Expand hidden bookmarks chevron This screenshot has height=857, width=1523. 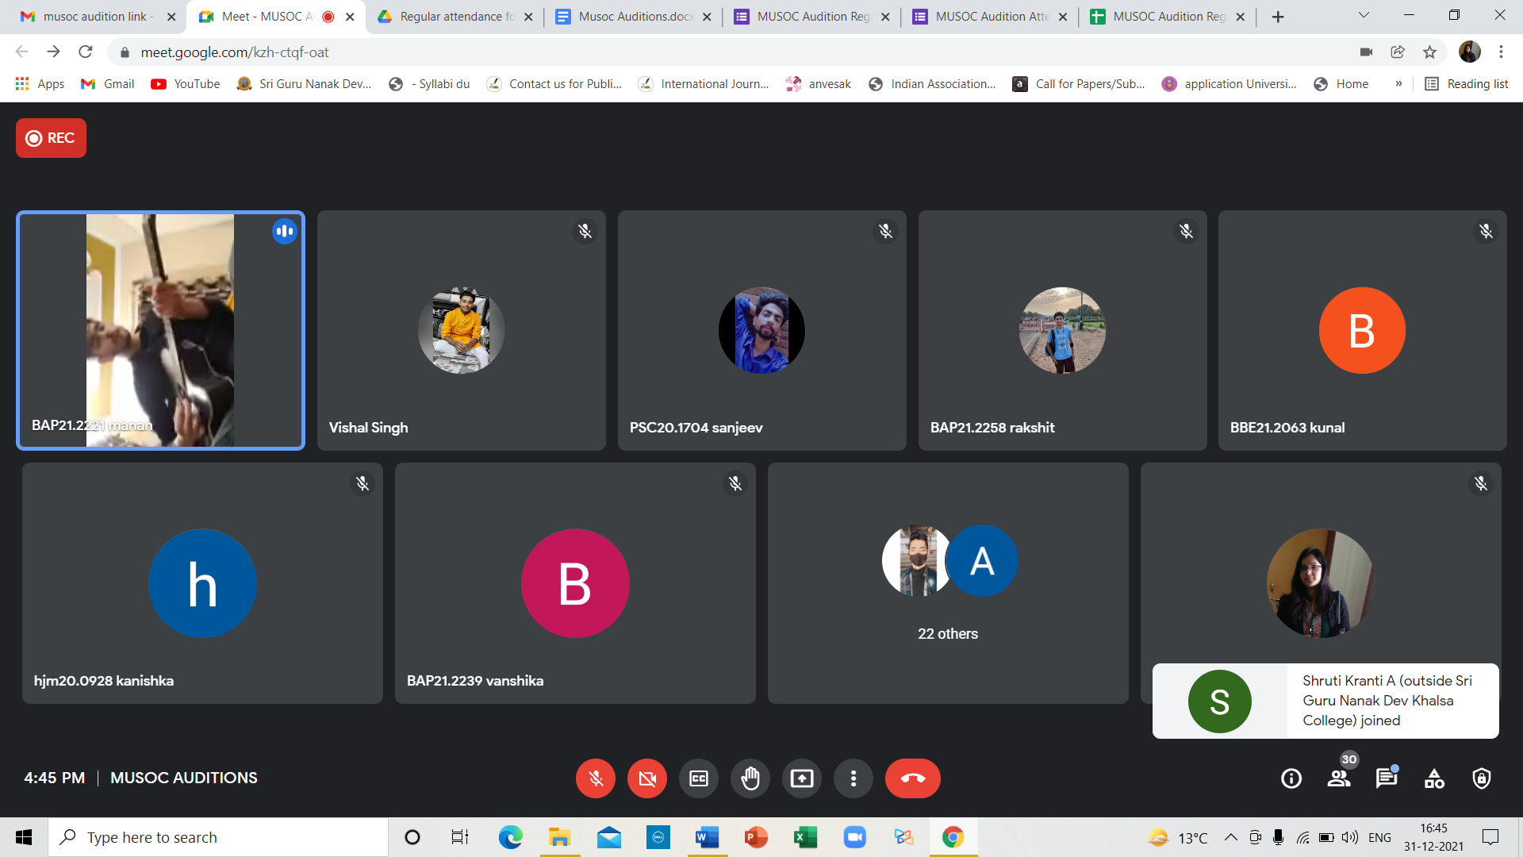[x=1398, y=84]
